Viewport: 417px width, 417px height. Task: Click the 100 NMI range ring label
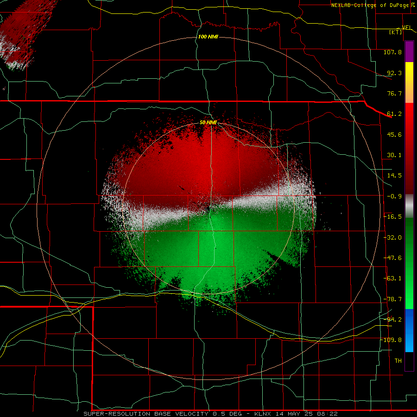(208, 37)
